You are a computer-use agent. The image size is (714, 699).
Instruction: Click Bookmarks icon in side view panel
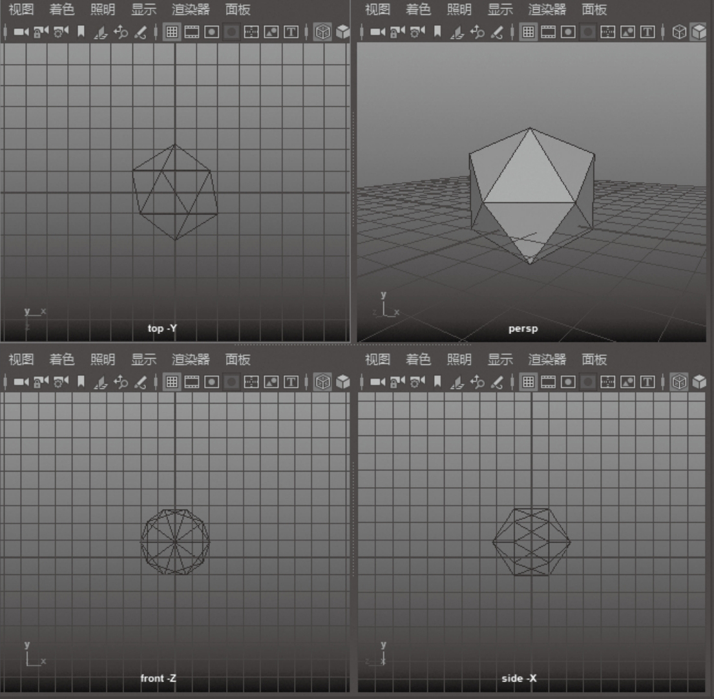[x=437, y=382]
